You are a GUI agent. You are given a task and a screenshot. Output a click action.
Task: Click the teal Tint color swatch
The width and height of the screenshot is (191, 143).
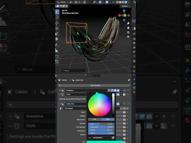point(105,142)
